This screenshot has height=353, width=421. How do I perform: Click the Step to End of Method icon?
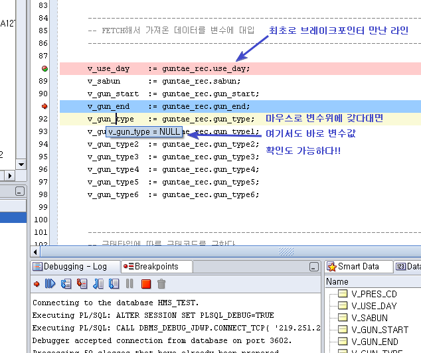[114, 284]
